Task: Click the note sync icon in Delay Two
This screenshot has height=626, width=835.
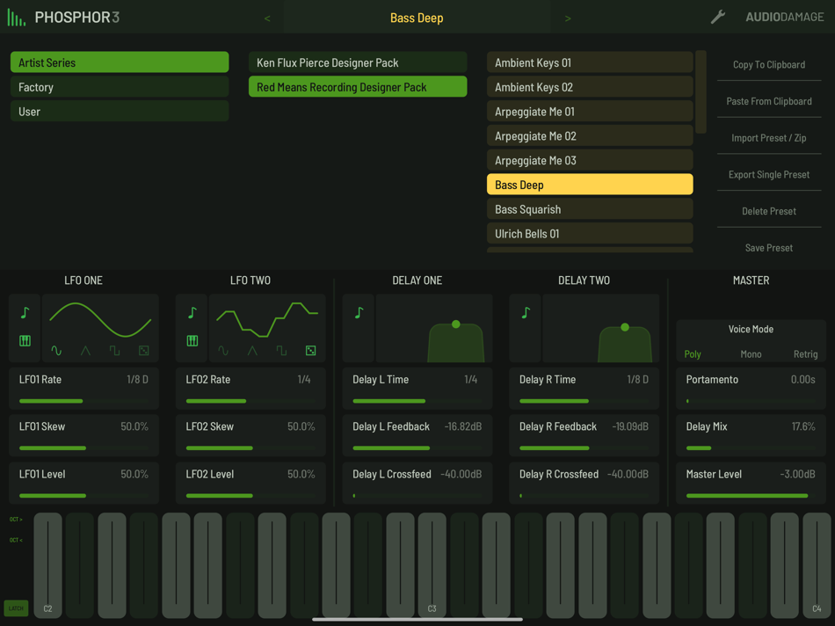Action: click(525, 312)
